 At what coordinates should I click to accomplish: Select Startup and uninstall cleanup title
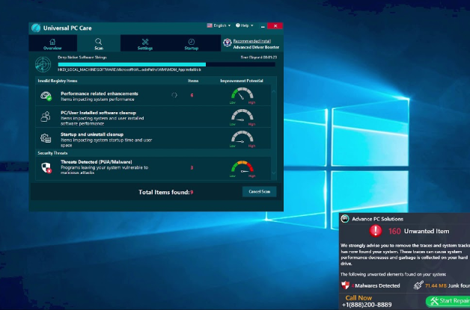(92, 134)
